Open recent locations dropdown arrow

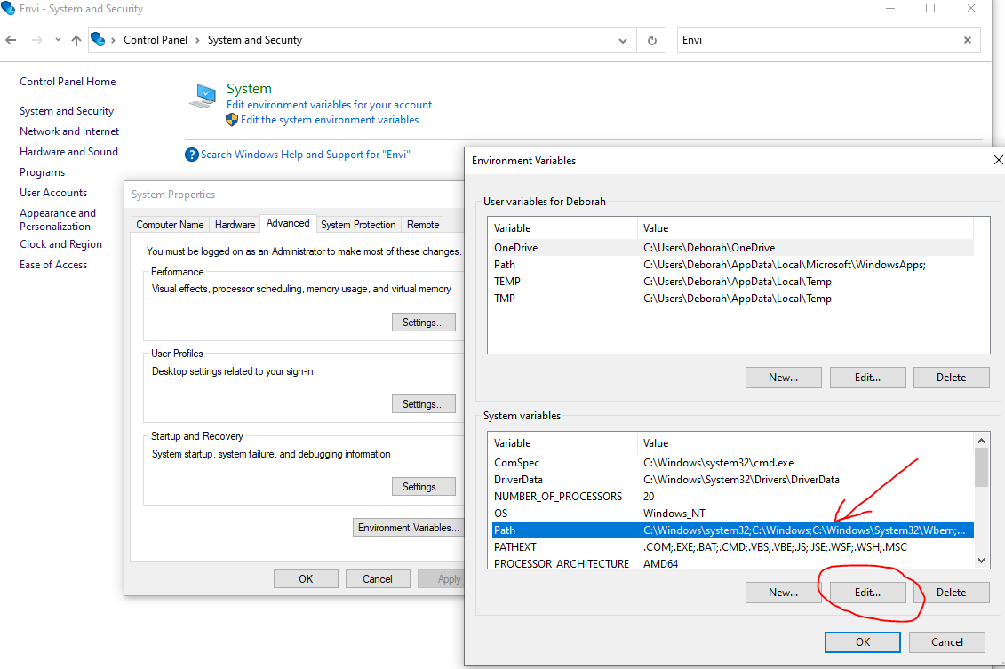pyautogui.click(x=58, y=40)
